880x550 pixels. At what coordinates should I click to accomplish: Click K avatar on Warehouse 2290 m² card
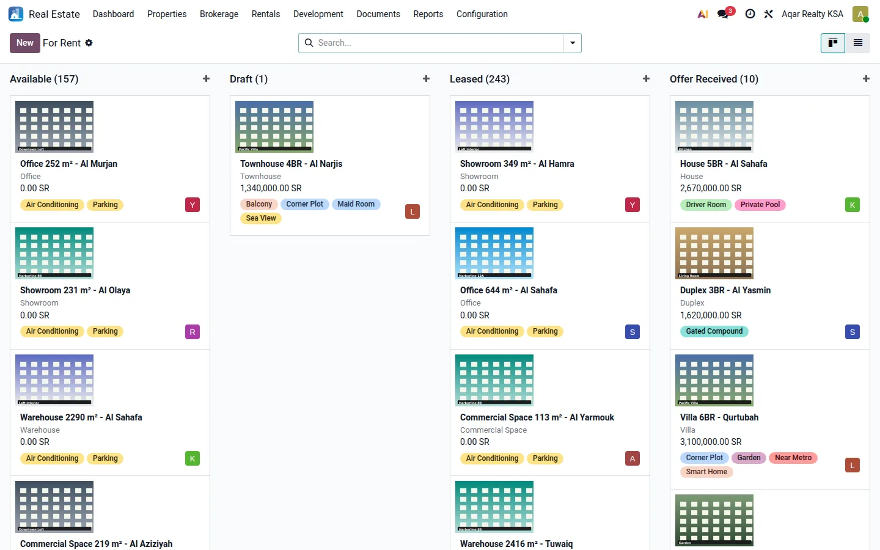[193, 458]
